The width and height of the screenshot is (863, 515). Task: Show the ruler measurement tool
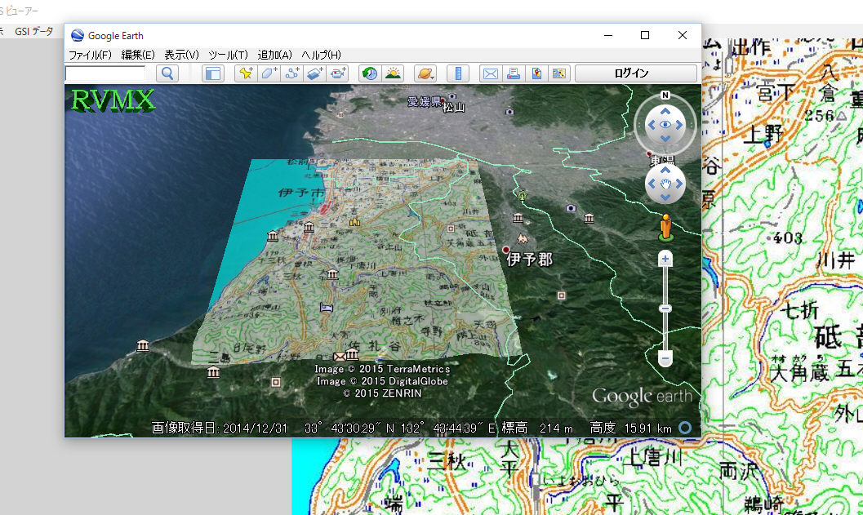pyautogui.click(x=457, y=73)
